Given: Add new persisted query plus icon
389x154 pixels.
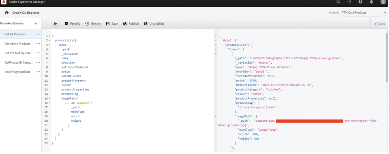Looking at the screenshot, I should tap(36, 23).
